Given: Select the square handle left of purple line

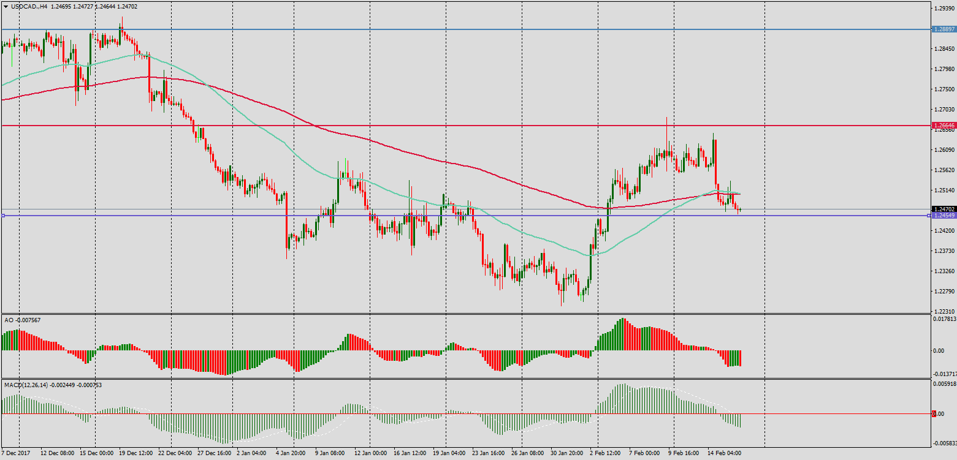Looking at the screenshot, I should coord(3,216).
